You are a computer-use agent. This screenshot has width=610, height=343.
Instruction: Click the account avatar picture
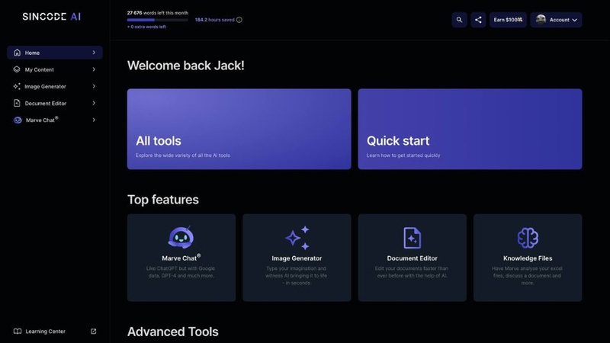point(541,20)
